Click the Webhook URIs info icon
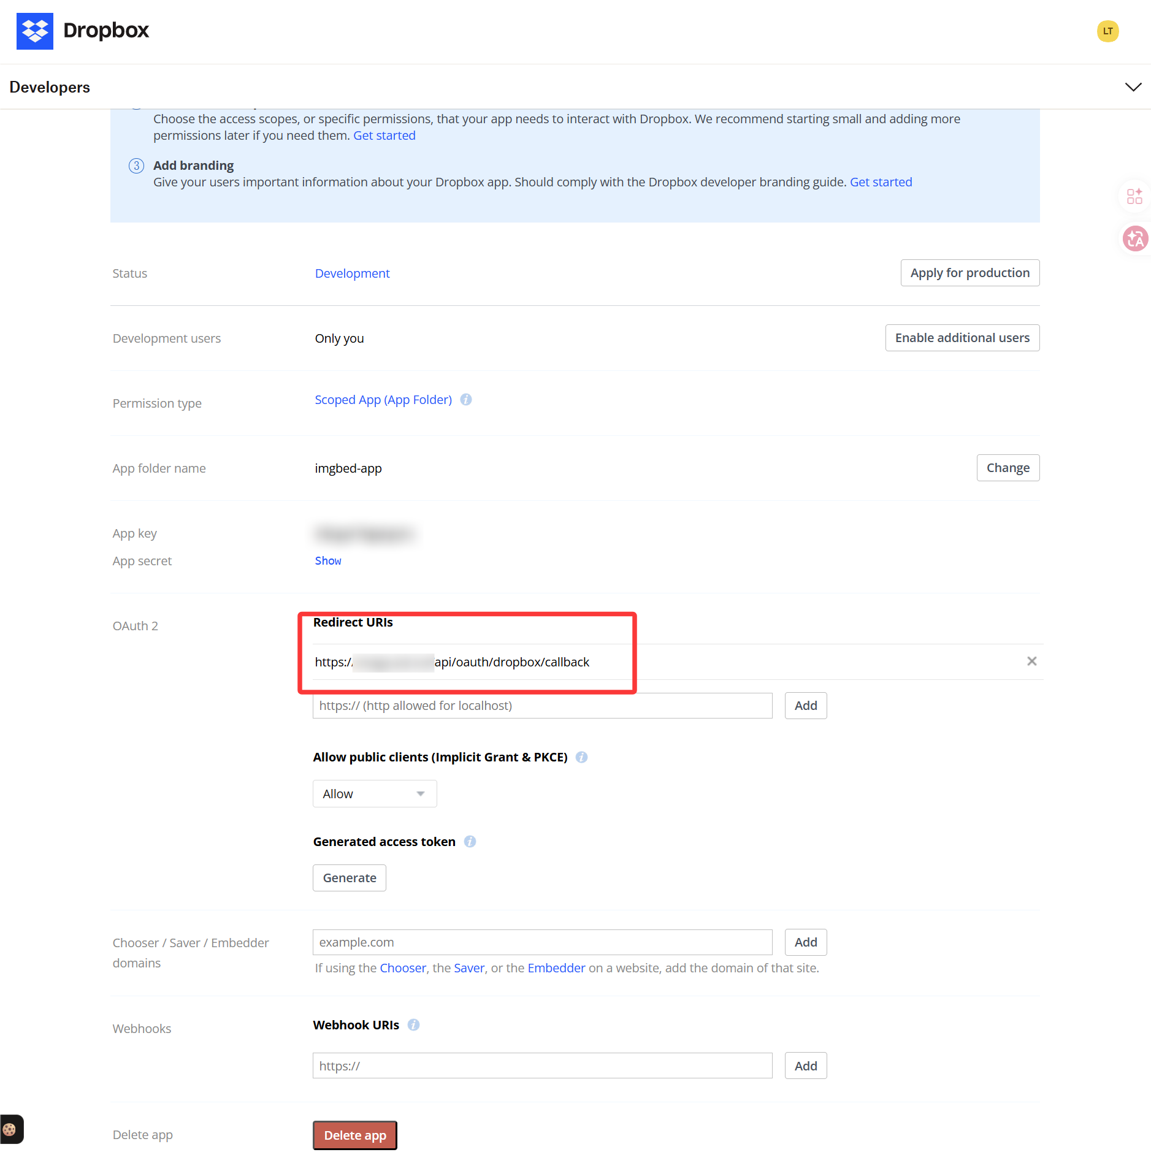This screenshot has width=1151, height=1163. 414,1025
